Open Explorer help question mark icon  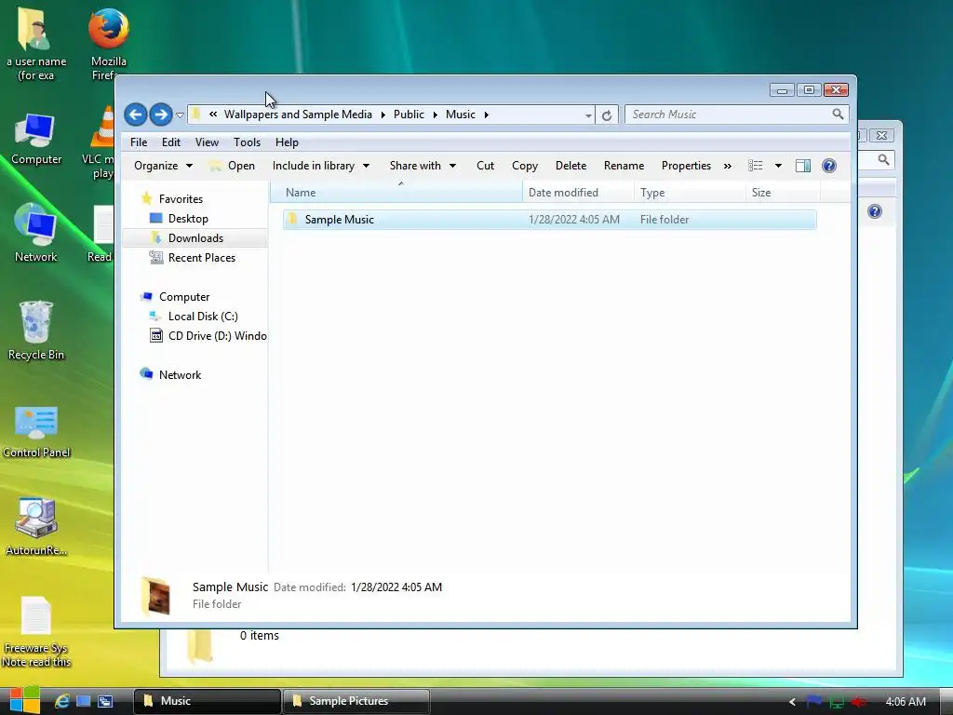[829, 166]
